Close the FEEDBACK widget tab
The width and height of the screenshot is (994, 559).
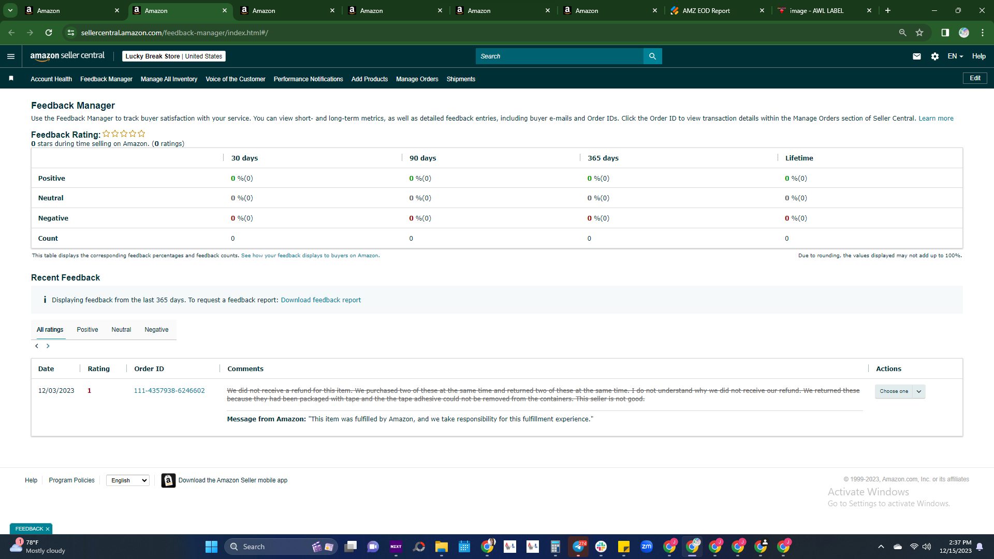(48, 529)
